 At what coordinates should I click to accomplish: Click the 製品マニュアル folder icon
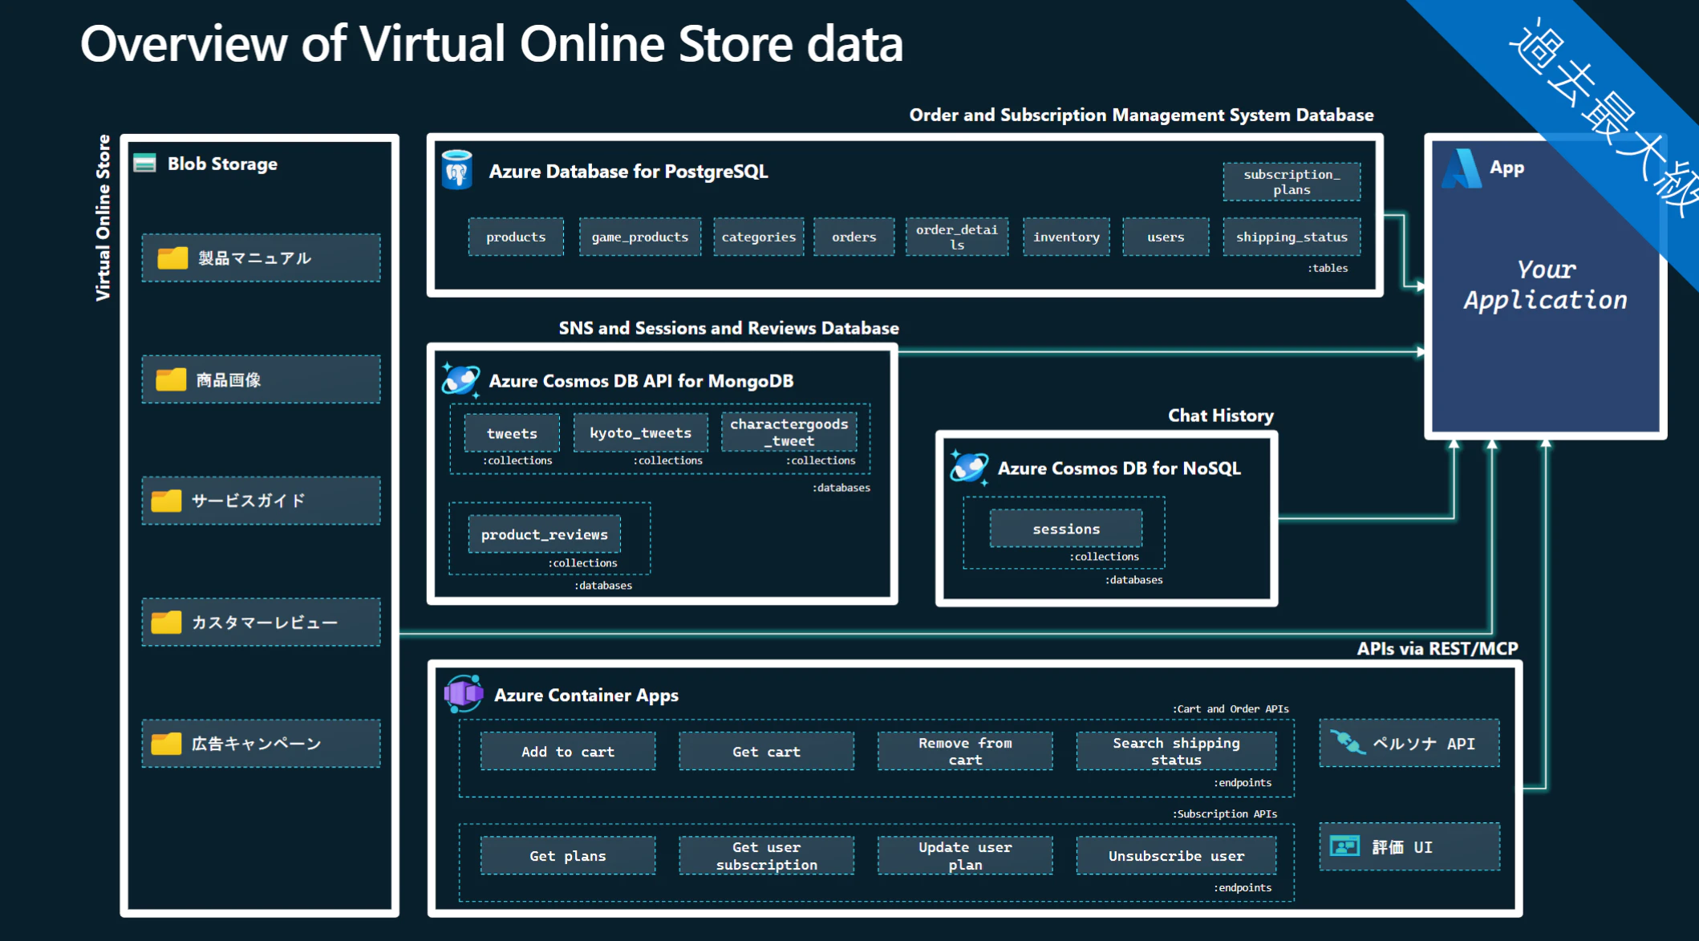pos(172,258)
